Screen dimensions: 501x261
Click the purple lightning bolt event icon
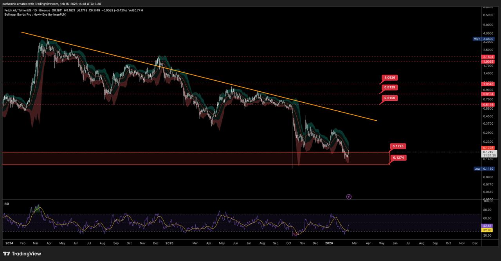coord(349,197)
